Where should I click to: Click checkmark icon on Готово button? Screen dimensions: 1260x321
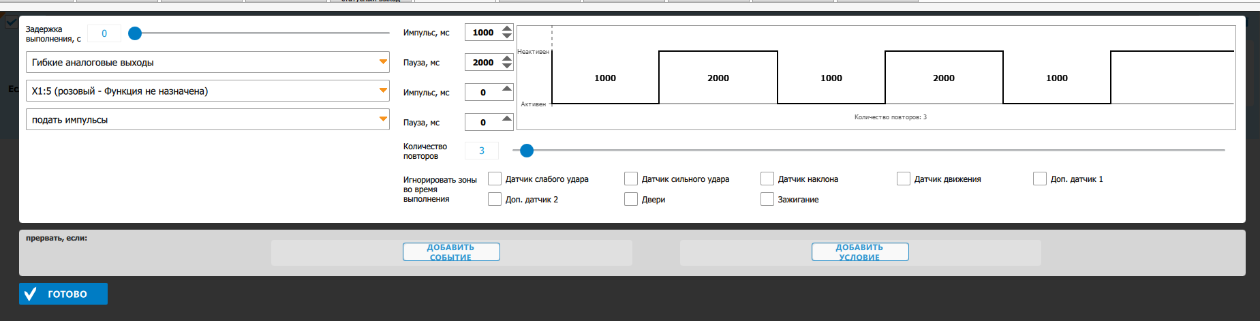pyautogui.click(x=31, y=294)
